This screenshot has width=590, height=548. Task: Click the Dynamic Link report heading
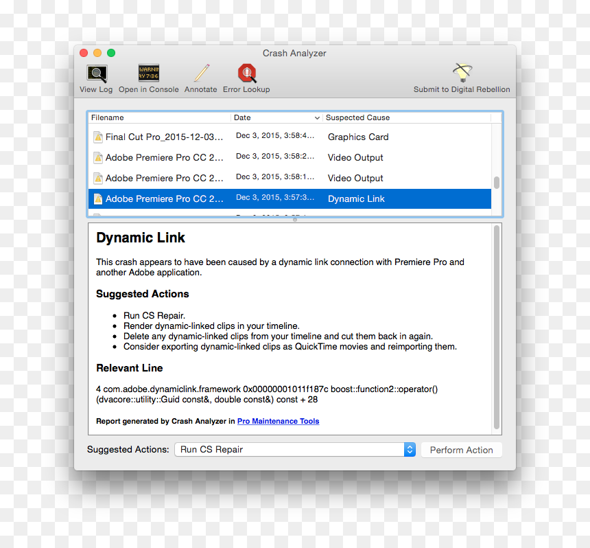click(x=141, y=238)
